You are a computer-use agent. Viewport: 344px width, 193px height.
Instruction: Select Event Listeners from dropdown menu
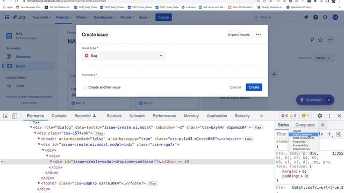pyautogui.click(x=303, y=135)
